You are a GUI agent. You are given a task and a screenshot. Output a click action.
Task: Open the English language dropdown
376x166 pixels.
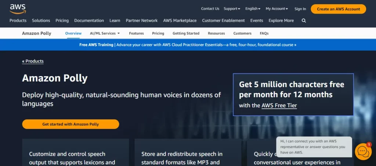(253, 9)
